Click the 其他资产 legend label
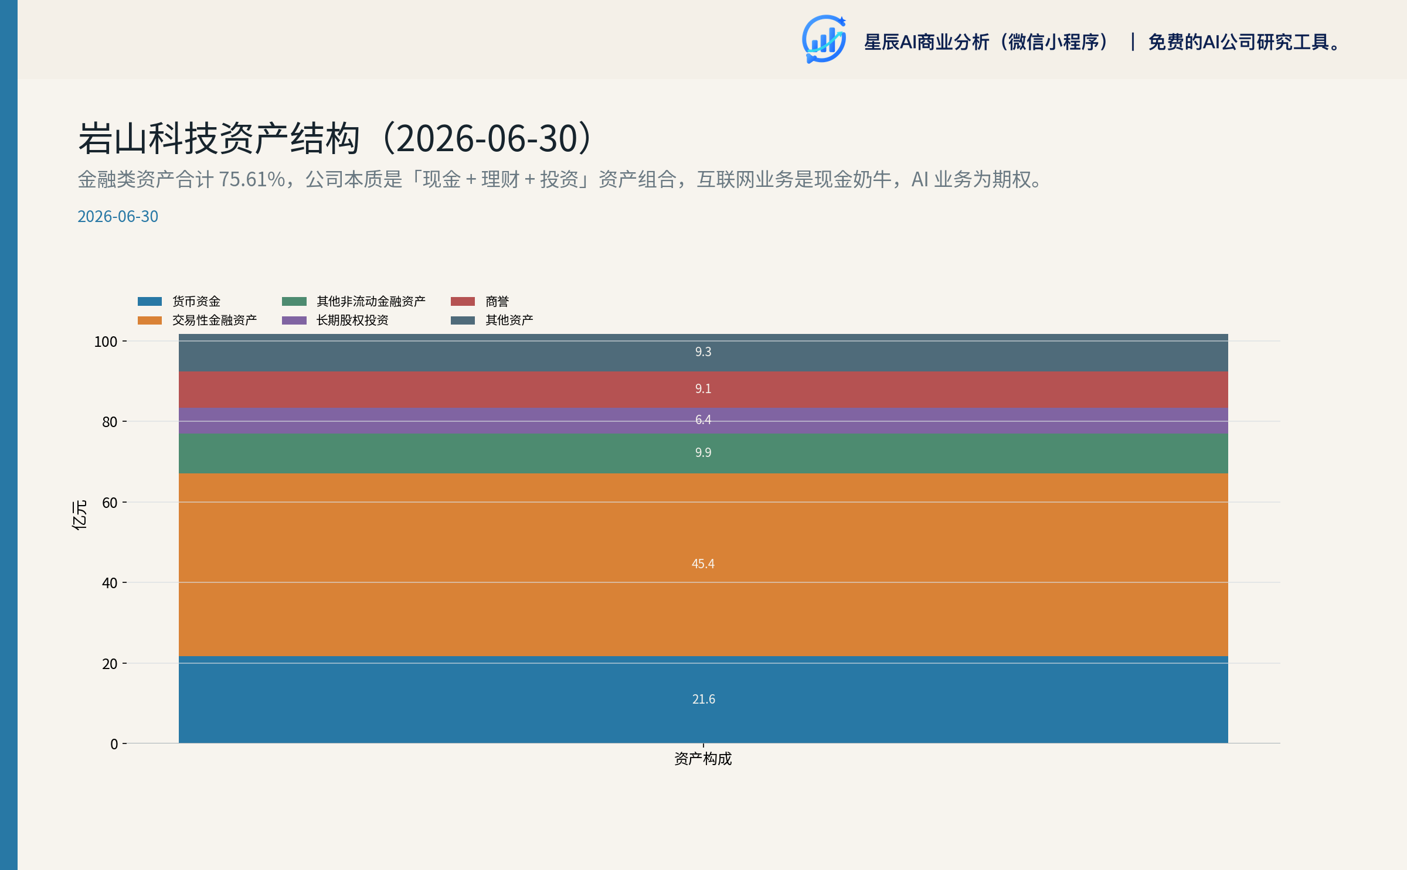Viewport: 1407px width, 870px height. [509, 320]
